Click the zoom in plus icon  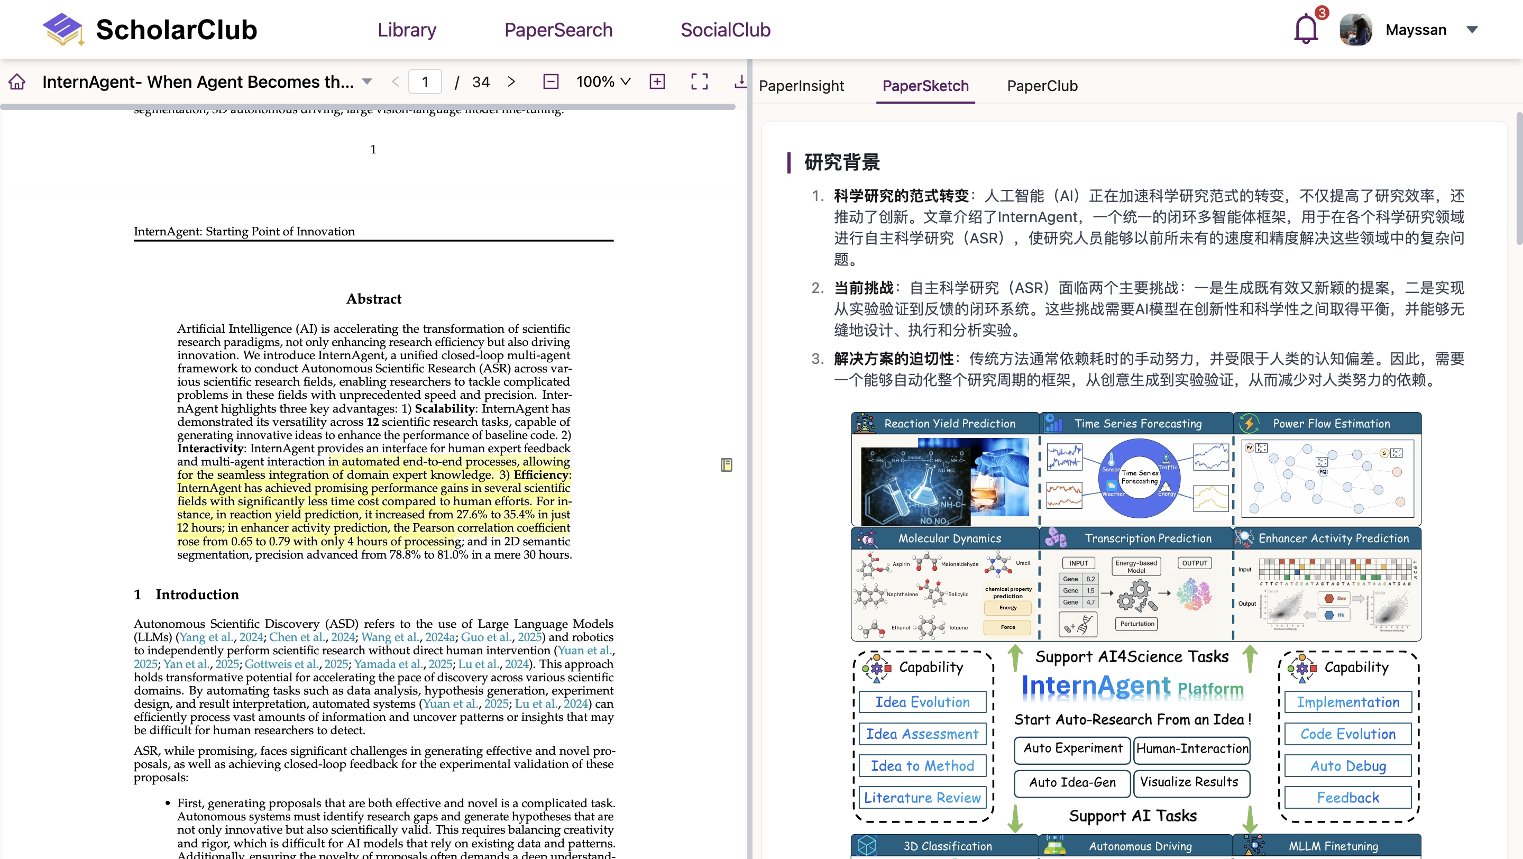coord(657,81)
